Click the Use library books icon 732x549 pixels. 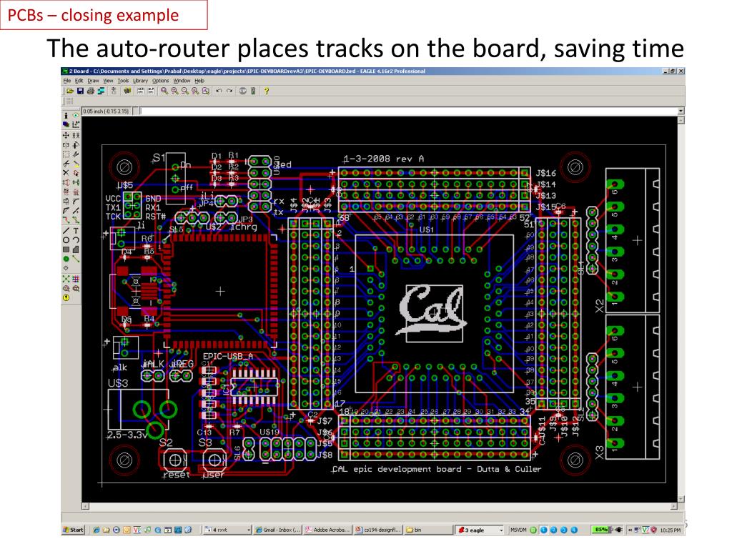coord(127,91)
